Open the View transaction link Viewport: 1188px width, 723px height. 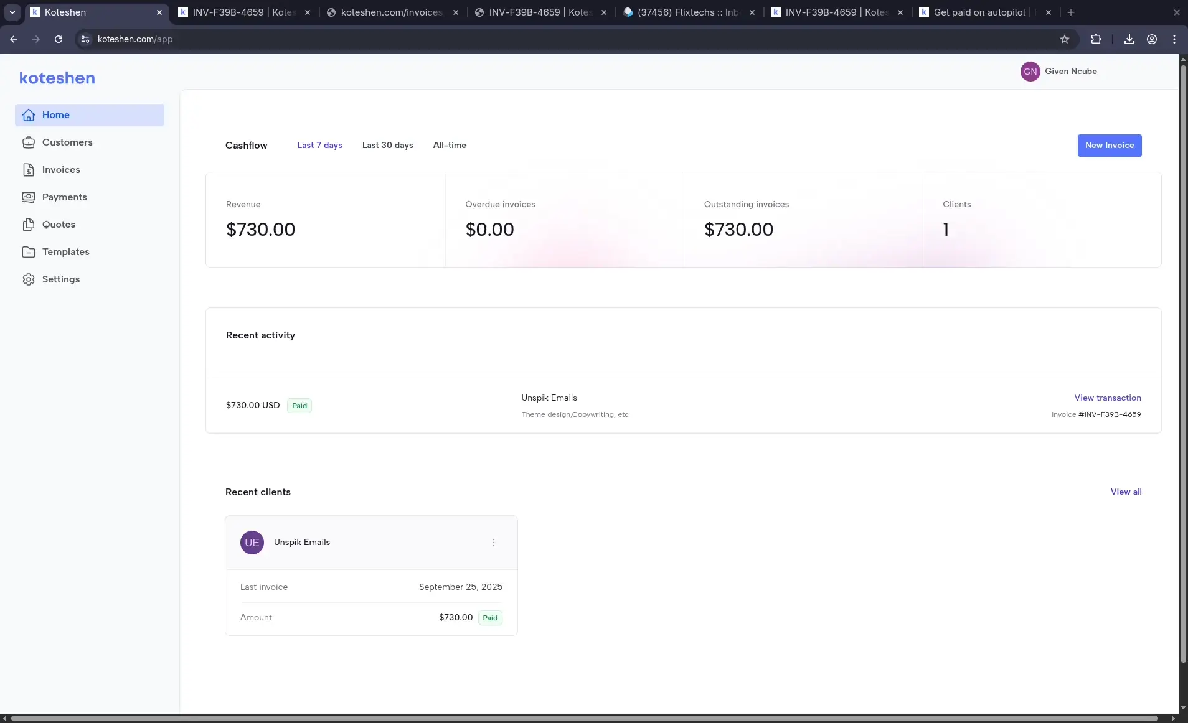1108,398
